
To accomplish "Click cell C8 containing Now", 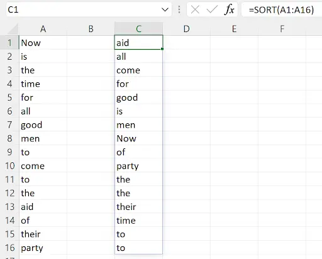I will pyautogui.click(x=138, y=138).
